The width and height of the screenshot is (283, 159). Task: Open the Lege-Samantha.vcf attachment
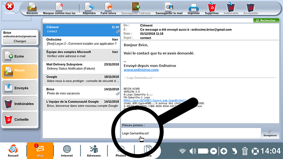(135, 133)
